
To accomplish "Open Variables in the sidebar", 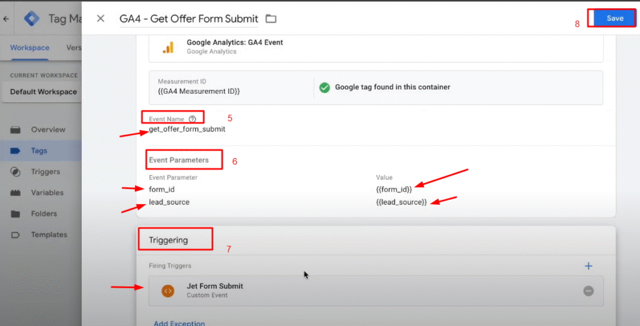I will pyautogui.click(x=41, y=192).
